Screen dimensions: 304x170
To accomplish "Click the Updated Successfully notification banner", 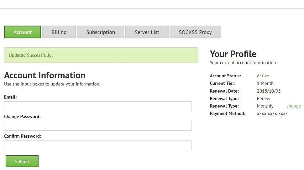I will (x=101, y=55).
